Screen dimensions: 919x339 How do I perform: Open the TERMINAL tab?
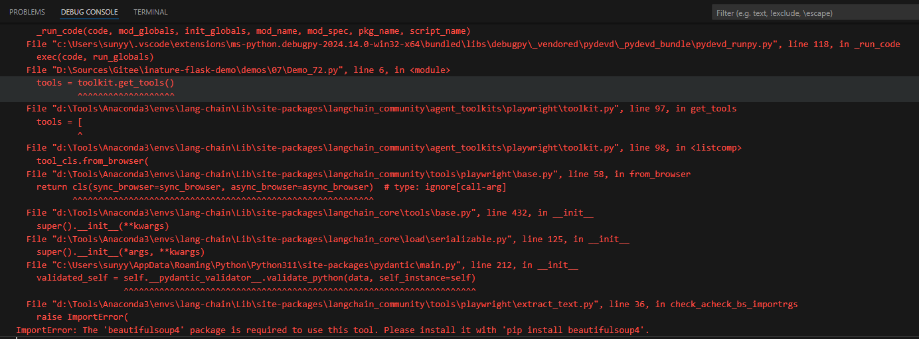coord(151,12)
